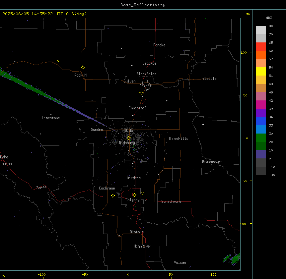
Task: Click the Banff label
Action: [41, 188]
